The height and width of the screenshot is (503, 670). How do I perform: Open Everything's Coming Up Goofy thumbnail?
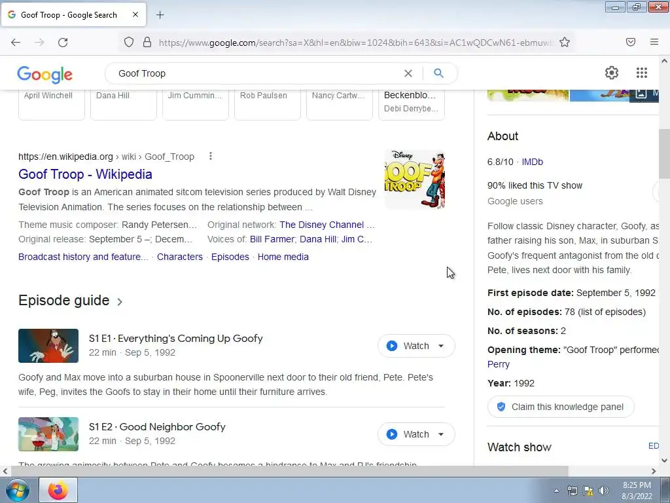click(48, 346)
